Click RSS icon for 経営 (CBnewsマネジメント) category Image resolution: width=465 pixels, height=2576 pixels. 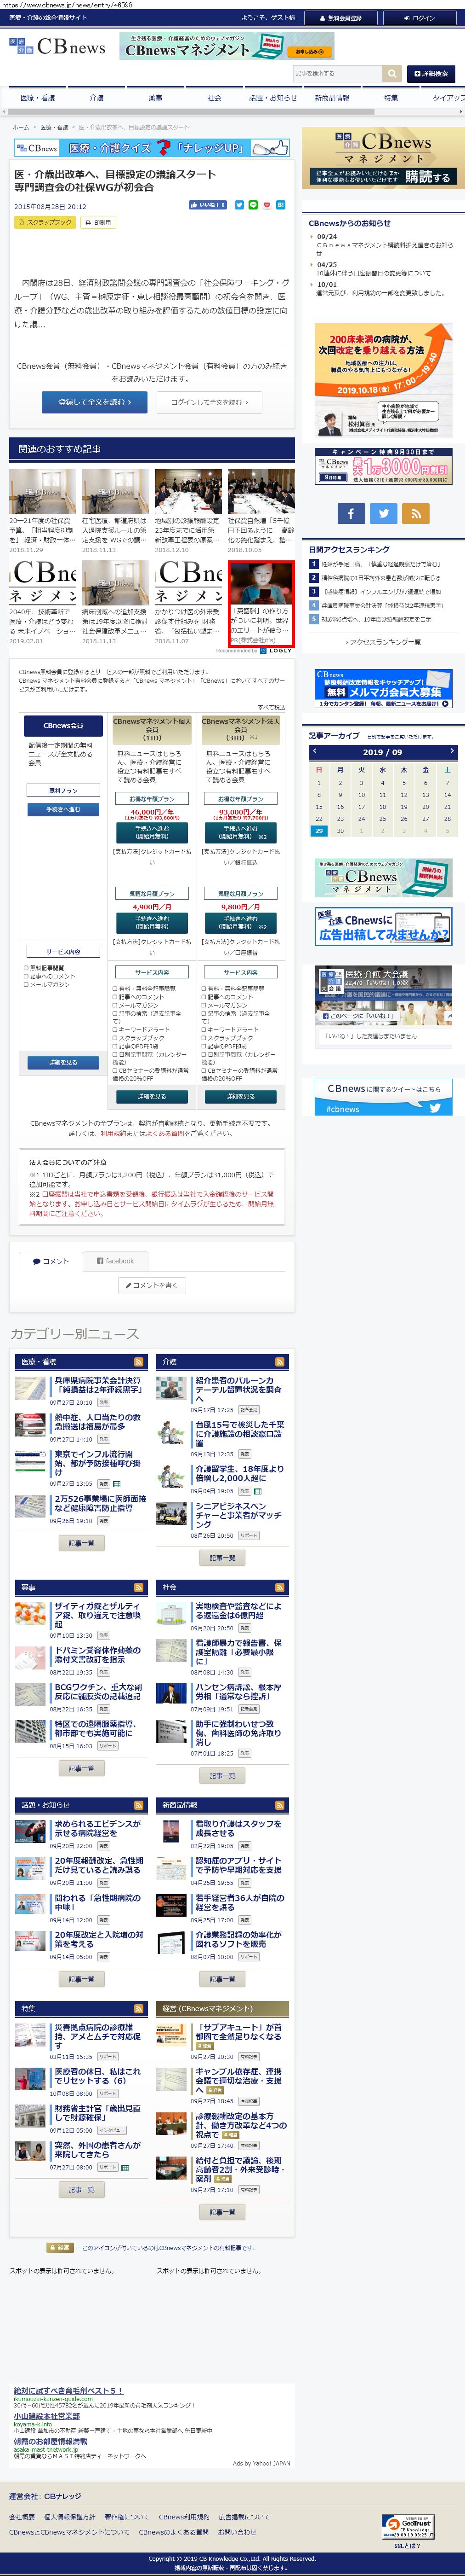tap(280, 2008)
